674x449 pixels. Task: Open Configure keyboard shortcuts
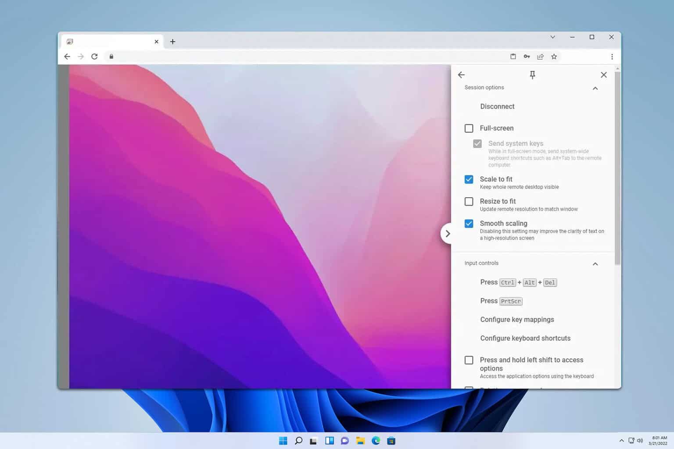click(525, 339)
